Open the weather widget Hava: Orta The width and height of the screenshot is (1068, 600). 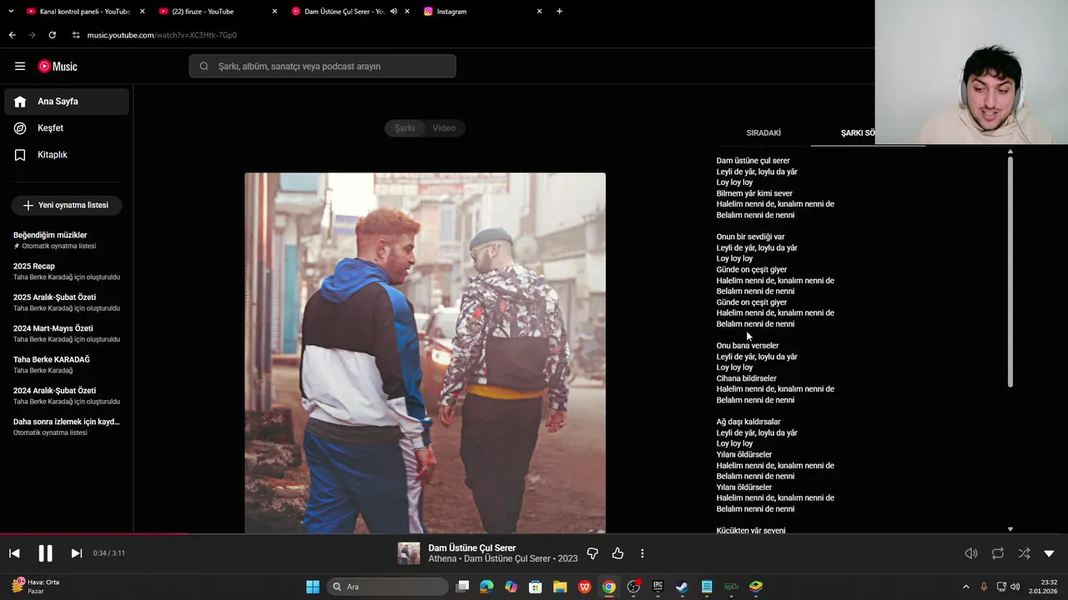[36, 587]
